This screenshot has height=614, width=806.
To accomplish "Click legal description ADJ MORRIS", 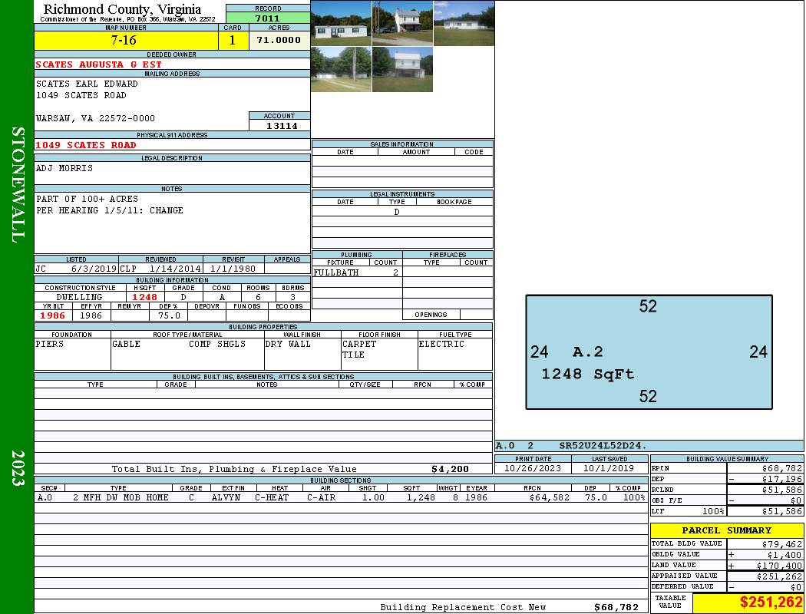I will click(x=64, y=168).
